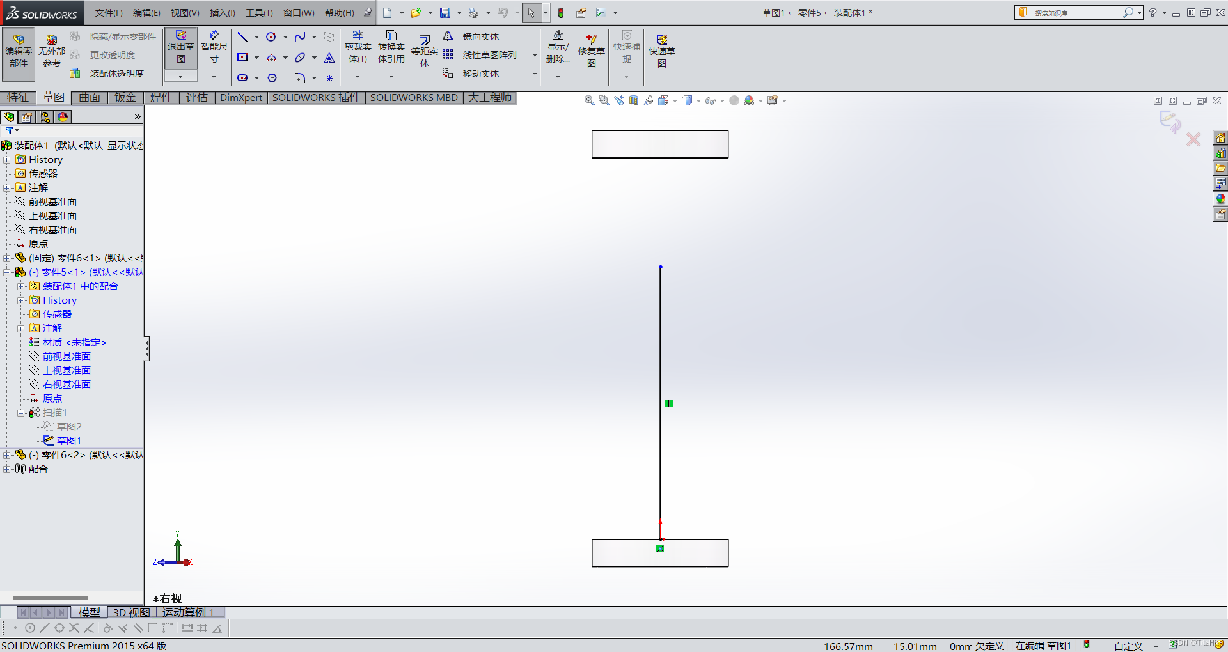1228x652 pixels.
Task: Click the 自定义 units status bar entry
Action: [1128, 646]
